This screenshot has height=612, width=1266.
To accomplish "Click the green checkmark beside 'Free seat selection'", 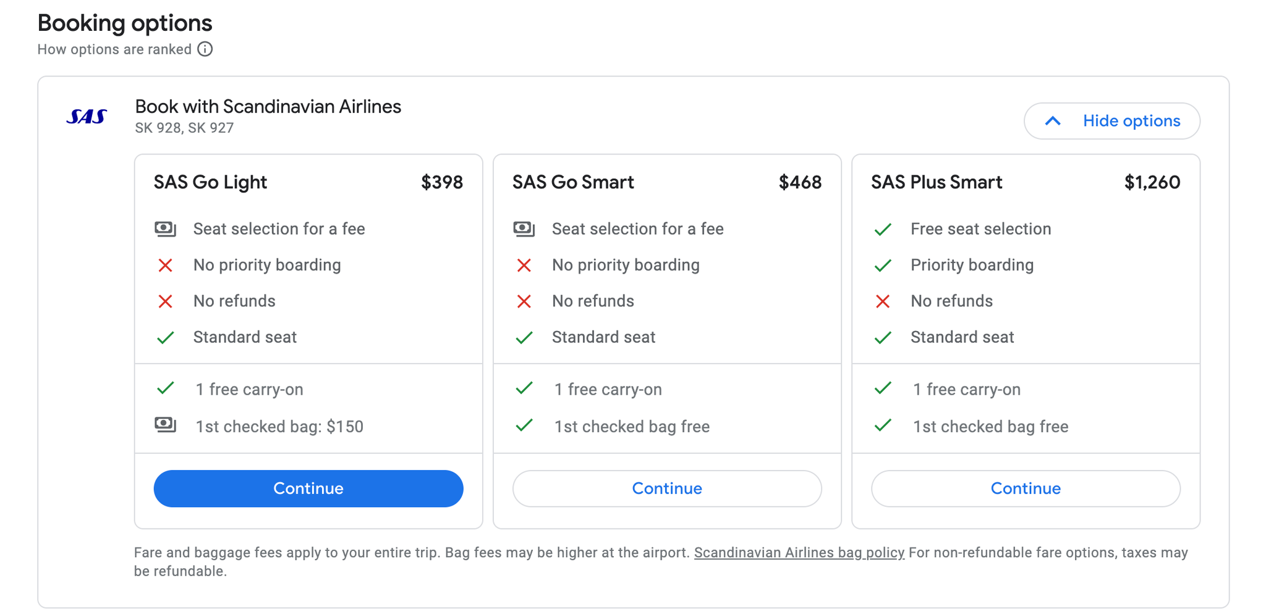I will point(883,228).
